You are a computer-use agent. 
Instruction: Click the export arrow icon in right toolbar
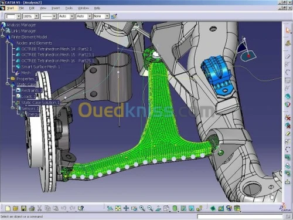pyautogui.click(x=287, y=182)
